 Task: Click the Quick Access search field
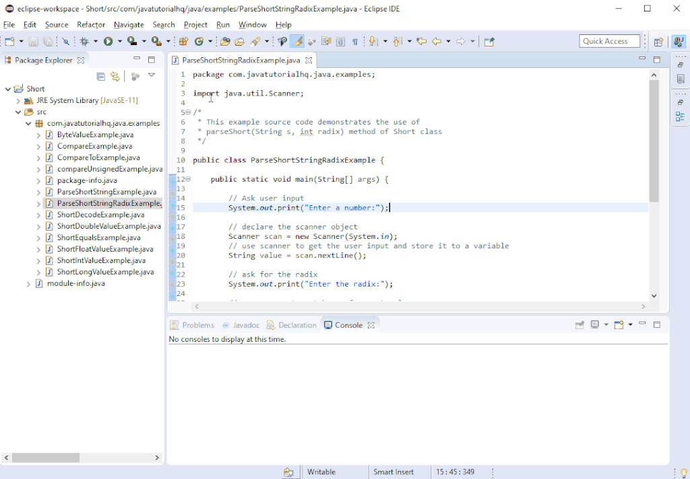[x=609, y=41]
